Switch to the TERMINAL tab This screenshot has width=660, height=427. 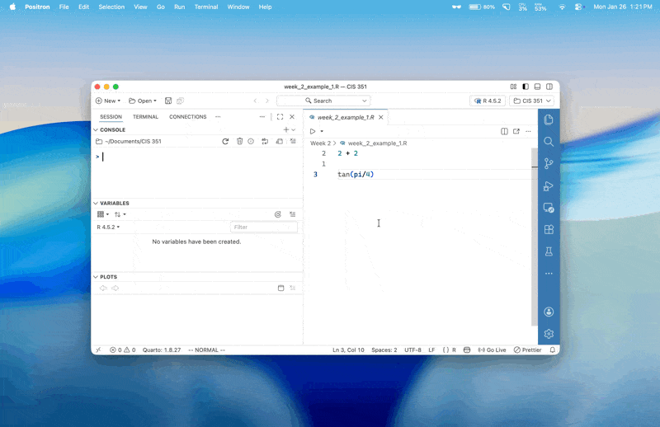[146, 117]
